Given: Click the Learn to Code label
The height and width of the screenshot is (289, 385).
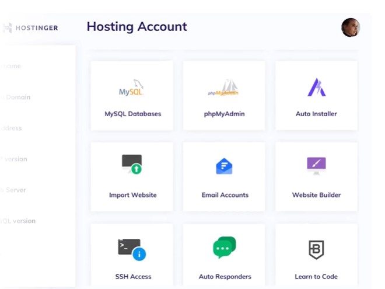Looking at the screenshot, I should coord(316,277).
